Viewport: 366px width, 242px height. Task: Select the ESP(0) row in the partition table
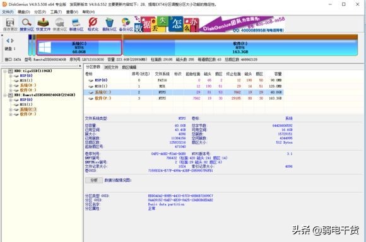click(x=184, y=80)
